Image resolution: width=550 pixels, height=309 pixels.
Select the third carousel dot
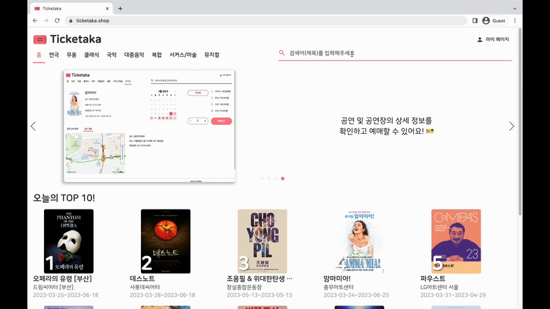[276, 179]
